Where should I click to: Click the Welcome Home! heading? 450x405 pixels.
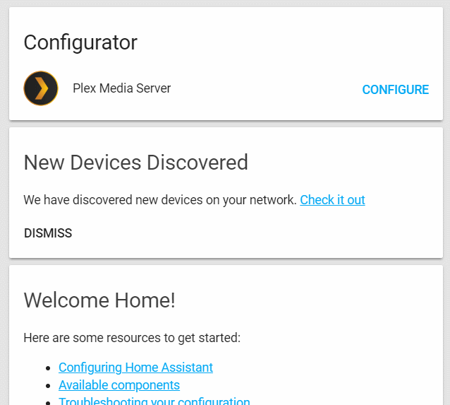coord(99,300)
